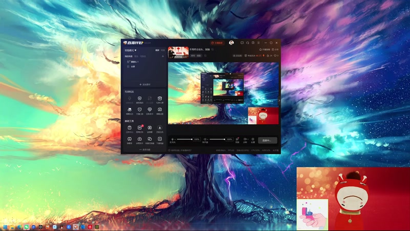Open the chat message icon in title bar
Image resolution: width=410 pixels, height=231 pixels.
point(242,43)
